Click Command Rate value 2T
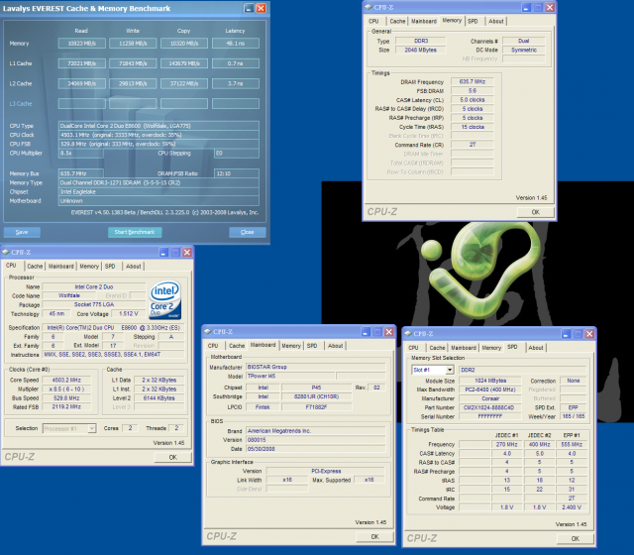The width and height of the screenshot is (634, 555). tap(473, 145)
